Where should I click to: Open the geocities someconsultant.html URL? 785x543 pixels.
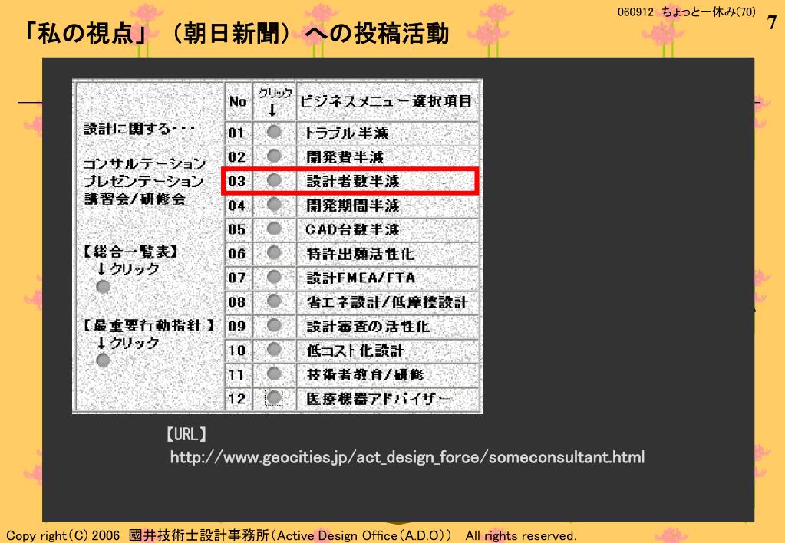pos(407,457)
